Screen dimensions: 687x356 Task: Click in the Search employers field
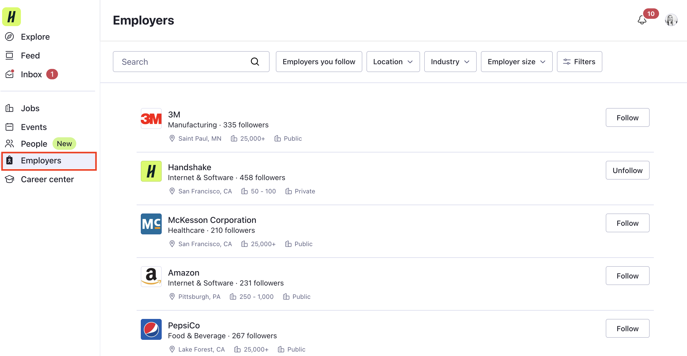coord(191,62)
